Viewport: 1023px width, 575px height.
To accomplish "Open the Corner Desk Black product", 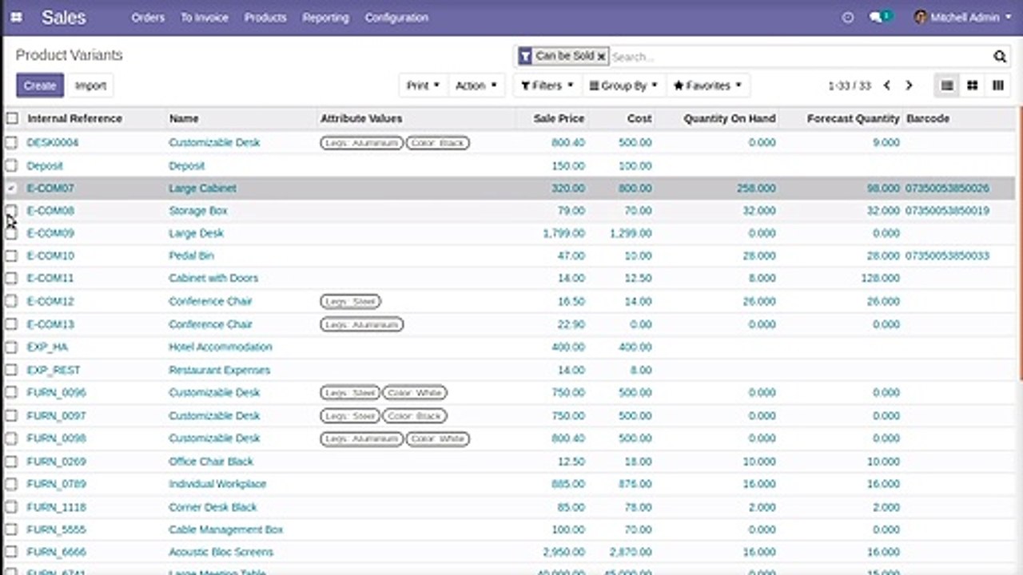I will coord(213,507).
